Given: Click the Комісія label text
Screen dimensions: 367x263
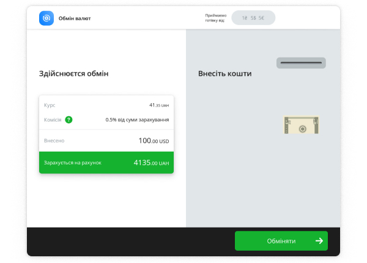Looking at the screenshot, I should [x=53, y=119].
